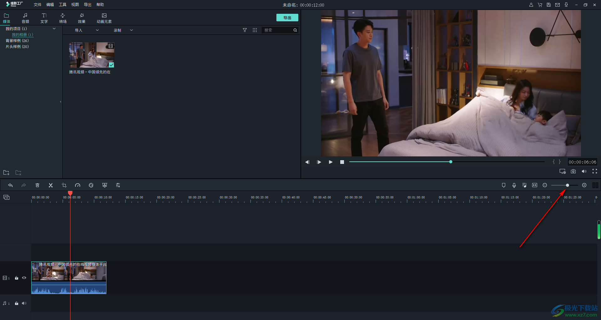Expand the 导入 import dropdown

pyautogui.click(x=97, y=30)
